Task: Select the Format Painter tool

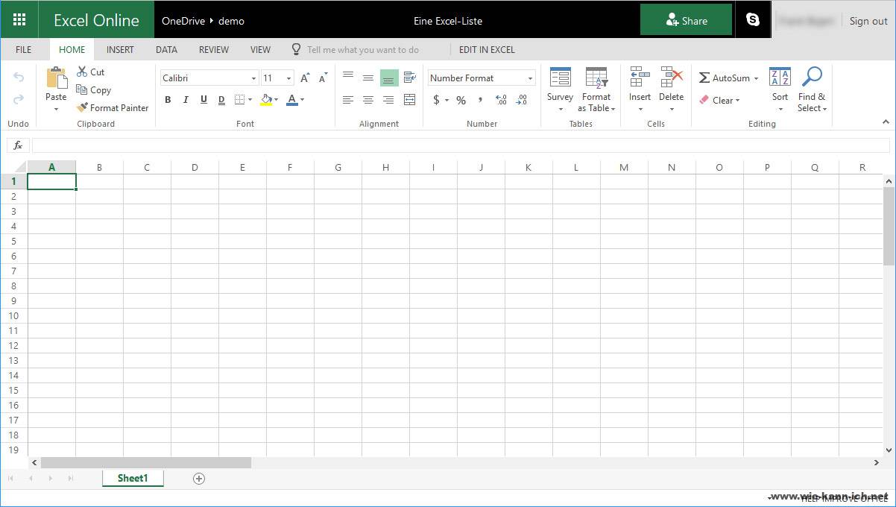Action: tap(113, 108)
